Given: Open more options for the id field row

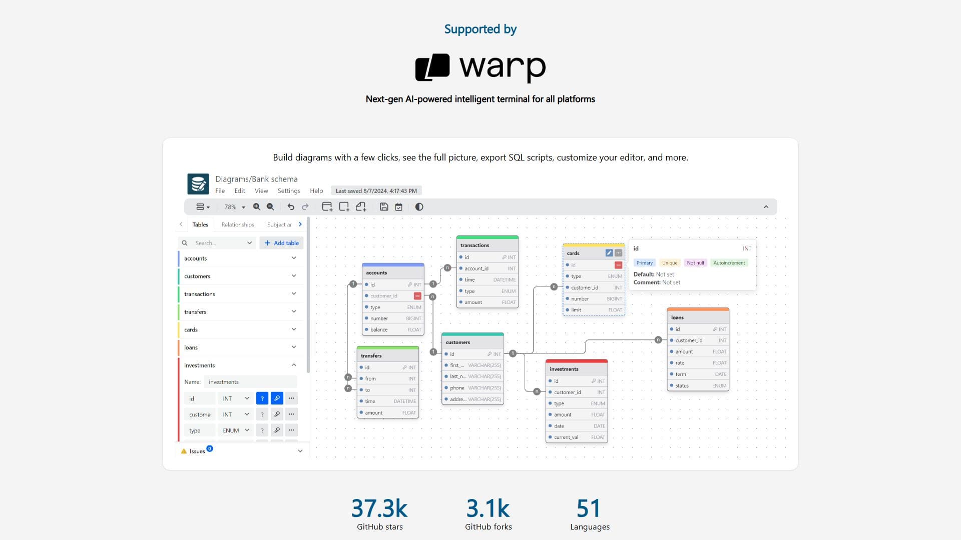Looking at the screenshot, I should tap(291, 398).
